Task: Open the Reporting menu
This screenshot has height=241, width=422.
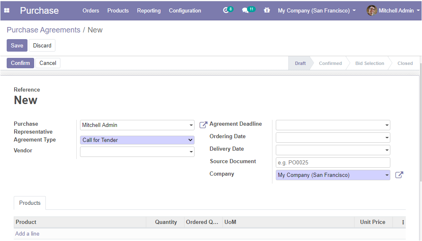Action: [149, 10]
